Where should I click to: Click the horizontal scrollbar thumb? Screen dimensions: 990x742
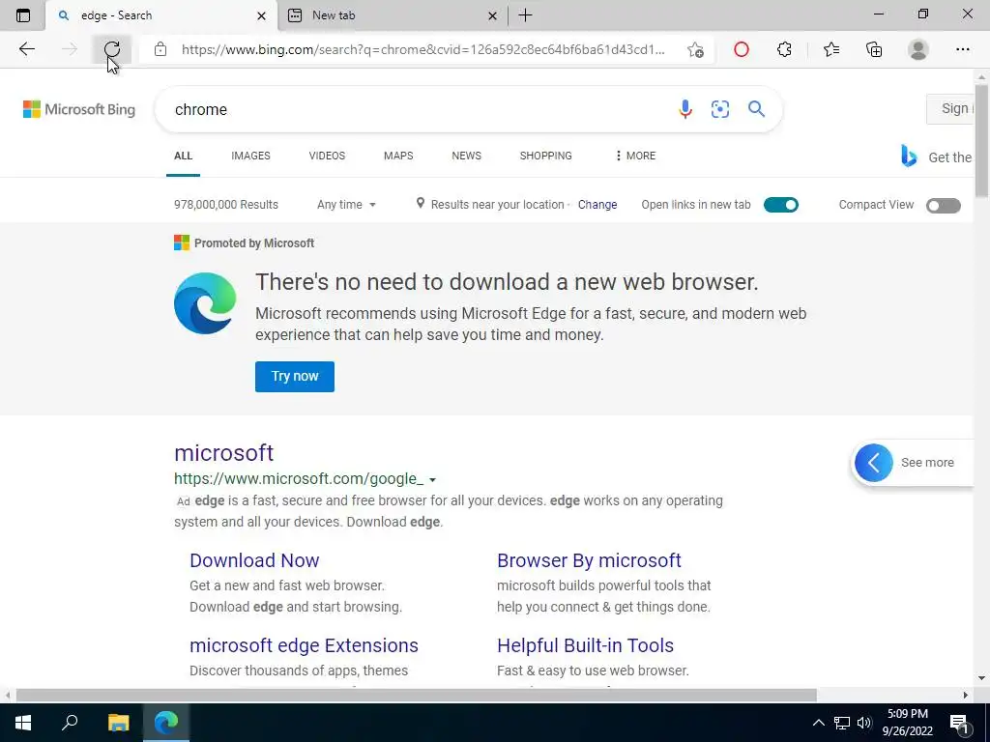point(416,696)
